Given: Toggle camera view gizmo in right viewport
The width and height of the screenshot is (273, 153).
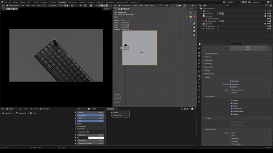Looking at the screenshot, I should point(194,31).
